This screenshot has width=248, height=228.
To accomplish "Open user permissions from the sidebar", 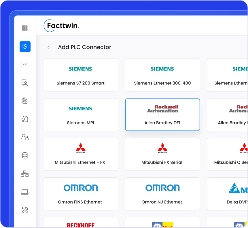I will click(x=25, y=137).
